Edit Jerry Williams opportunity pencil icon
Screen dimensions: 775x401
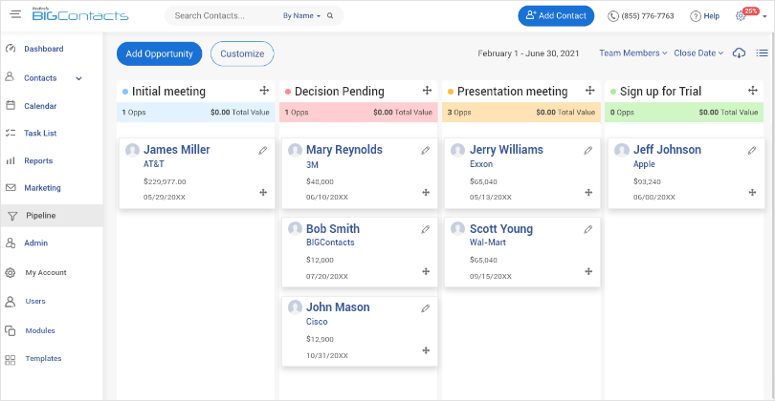[x=588, y=151]
